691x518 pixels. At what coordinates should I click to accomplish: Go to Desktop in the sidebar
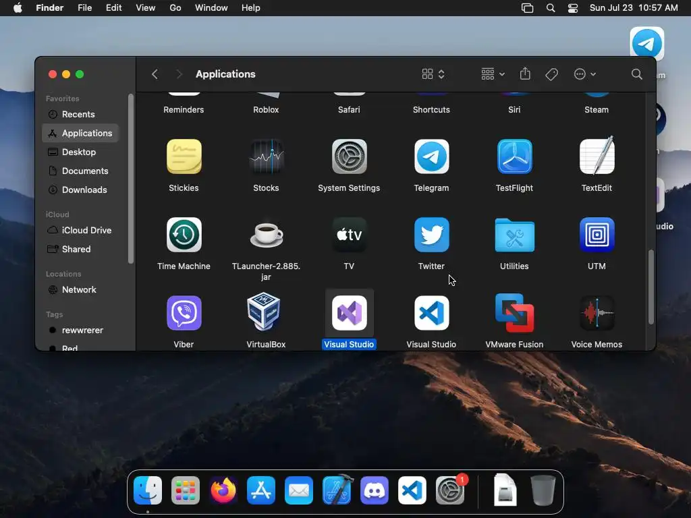(80, 152)
